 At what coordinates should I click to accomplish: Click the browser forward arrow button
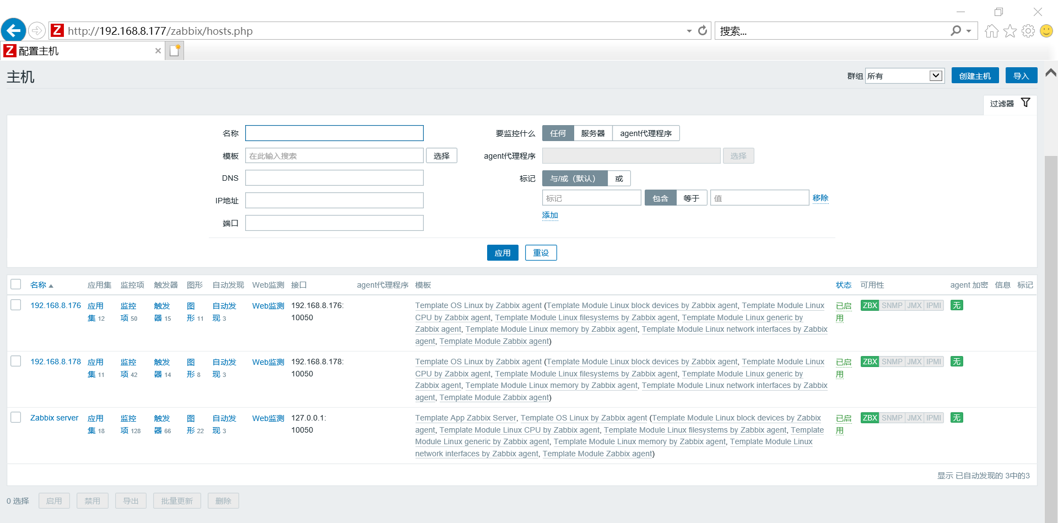tap(36, 31)
